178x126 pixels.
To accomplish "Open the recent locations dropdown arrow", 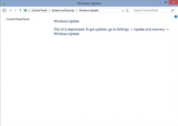I will (x=15, y=10).
